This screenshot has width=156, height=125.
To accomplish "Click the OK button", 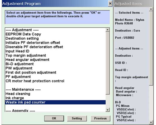I will [54, 118].
